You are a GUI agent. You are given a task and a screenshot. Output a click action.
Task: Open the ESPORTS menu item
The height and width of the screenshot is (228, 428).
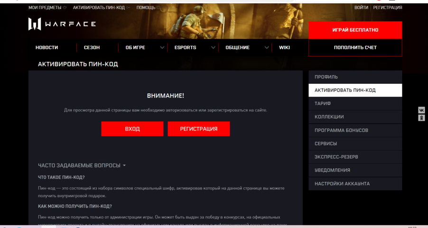point(185,47)
